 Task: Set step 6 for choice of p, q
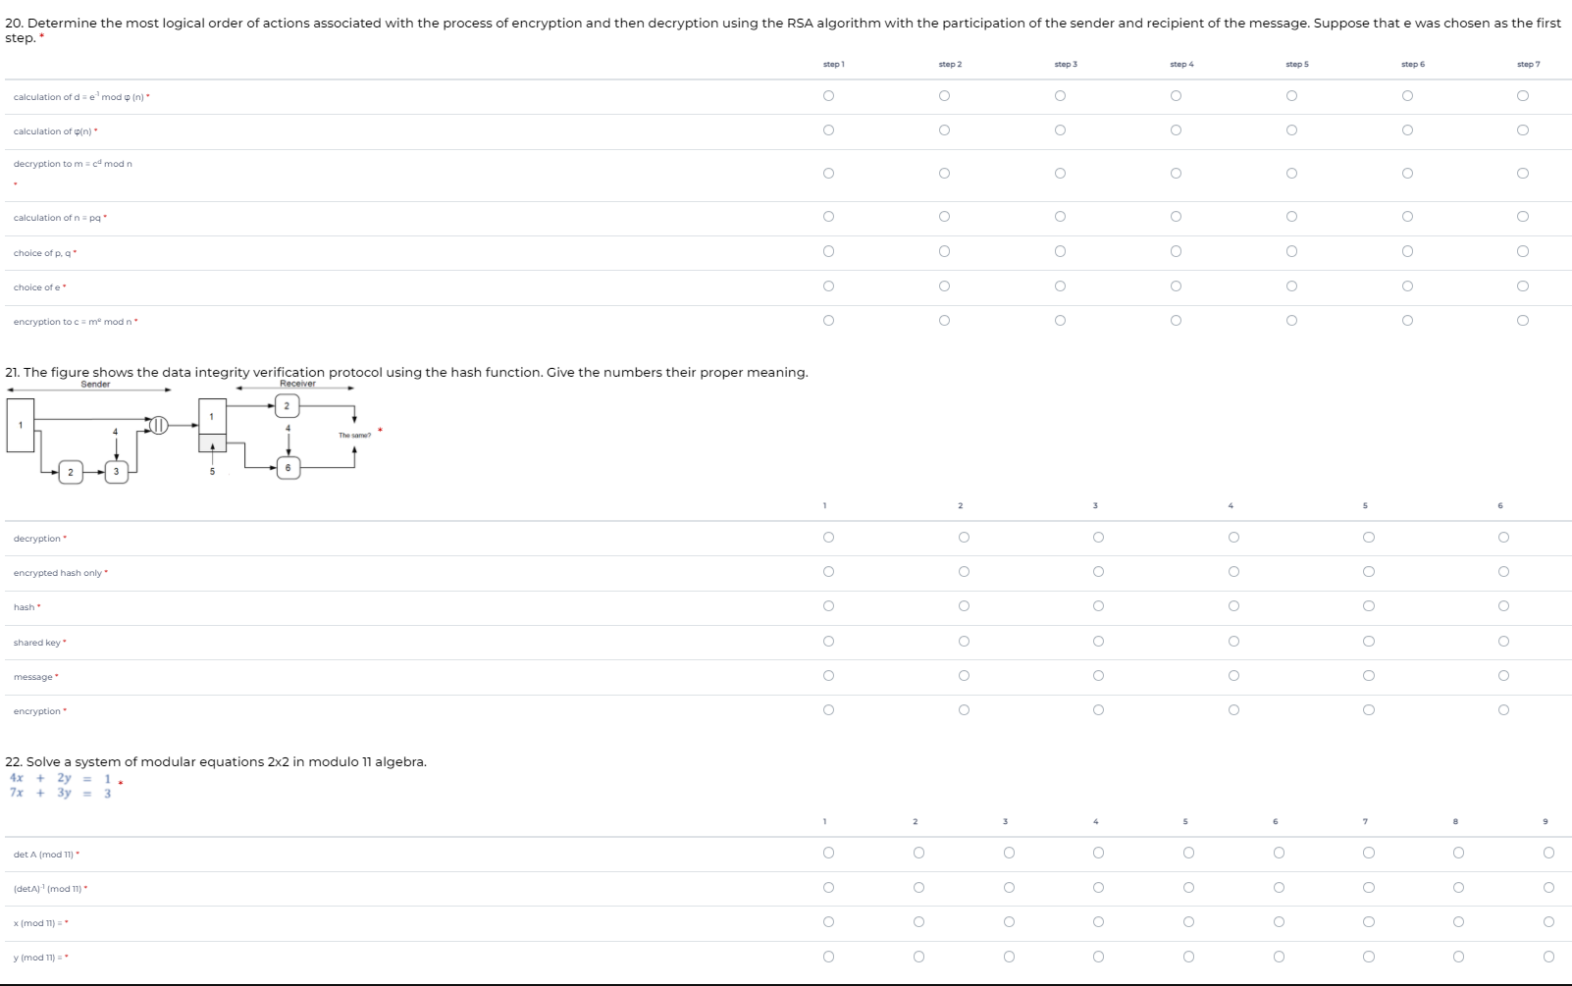(1407, 251)
